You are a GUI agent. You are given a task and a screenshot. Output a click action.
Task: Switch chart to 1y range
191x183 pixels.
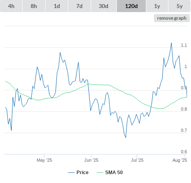click(157, 6)
